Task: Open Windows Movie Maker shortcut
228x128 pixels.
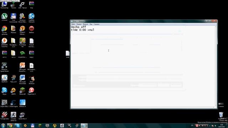Action: (22, 18)
